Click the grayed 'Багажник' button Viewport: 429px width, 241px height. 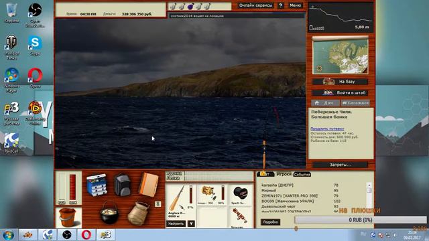355,103
